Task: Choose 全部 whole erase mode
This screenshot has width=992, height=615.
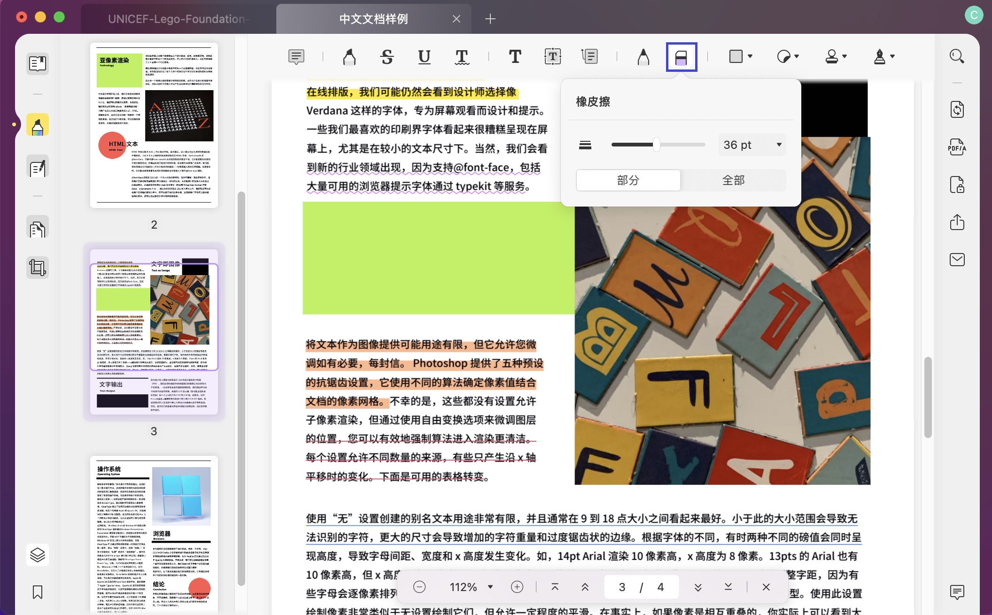Action: tap(733, 180)
